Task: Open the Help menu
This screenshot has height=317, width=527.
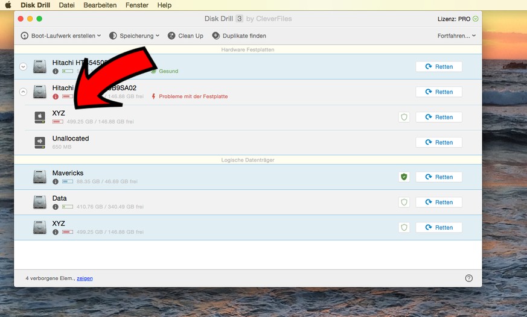Action: coord(164,5)
